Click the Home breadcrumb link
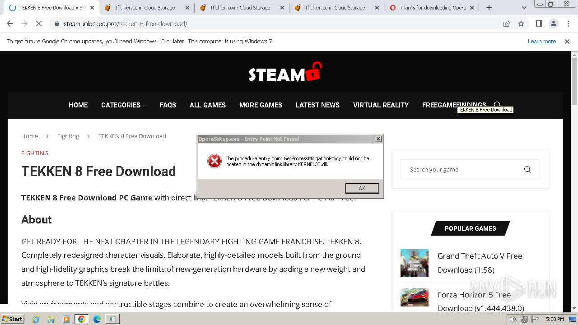This screenshot has width=578, height=325. coord(29,136)
